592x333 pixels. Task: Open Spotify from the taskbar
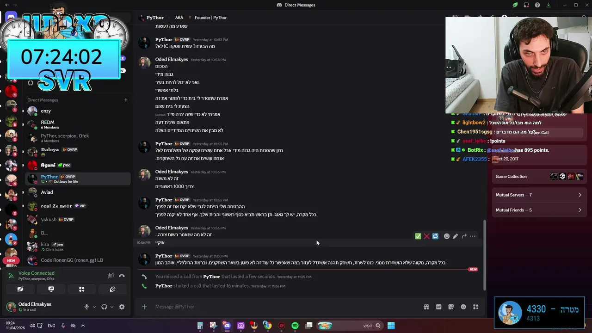295,326
